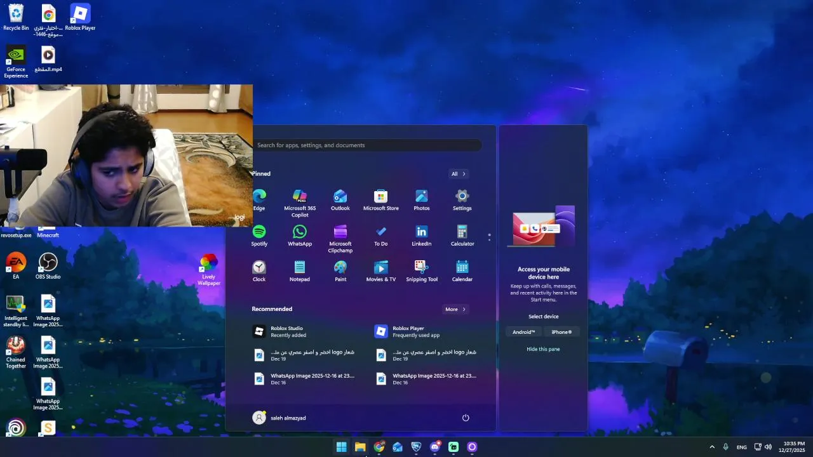The width and height of the screenshot is (813, 457).
Task: Select Recycle Bin on desktop
Action: click(x=16, y=17)
